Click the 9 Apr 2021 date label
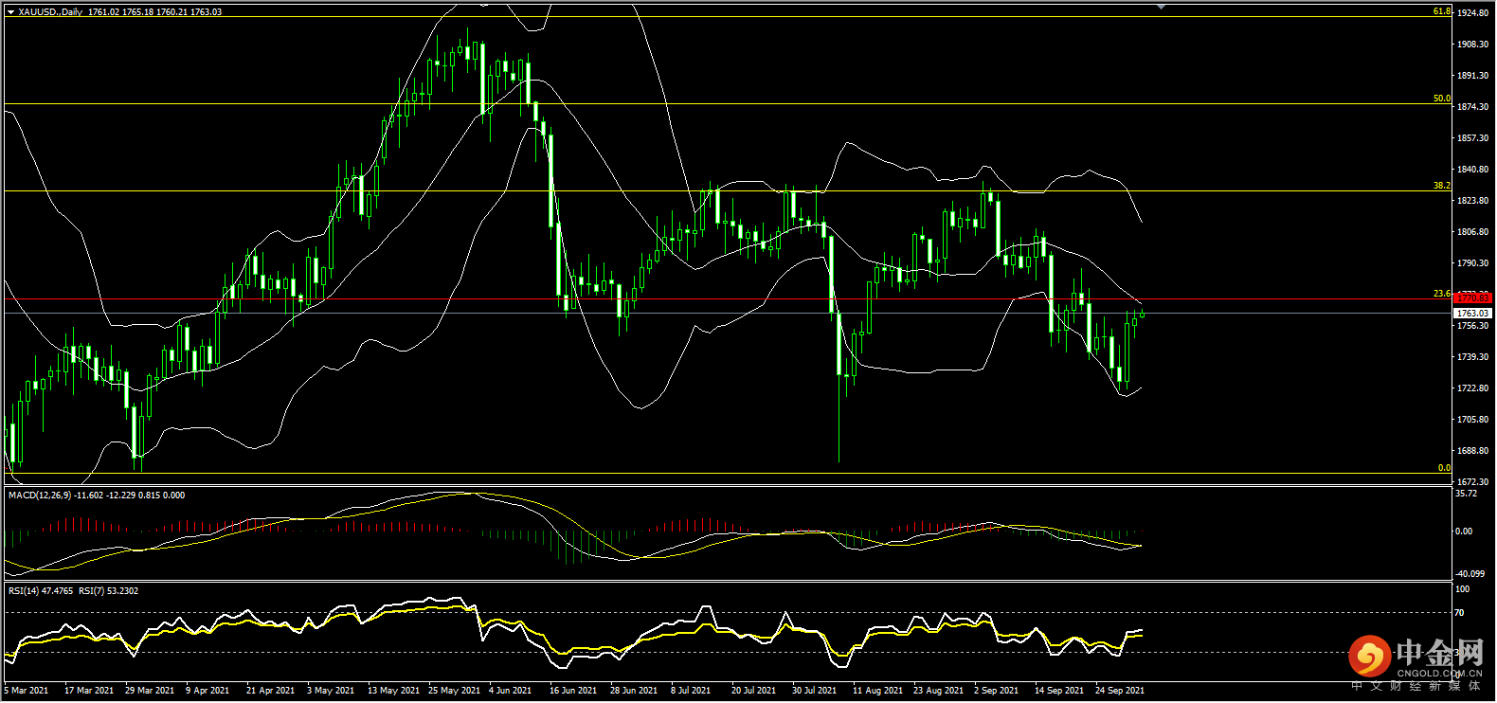The width and height of the screenshot is (1497, 703). coord(207,691)
